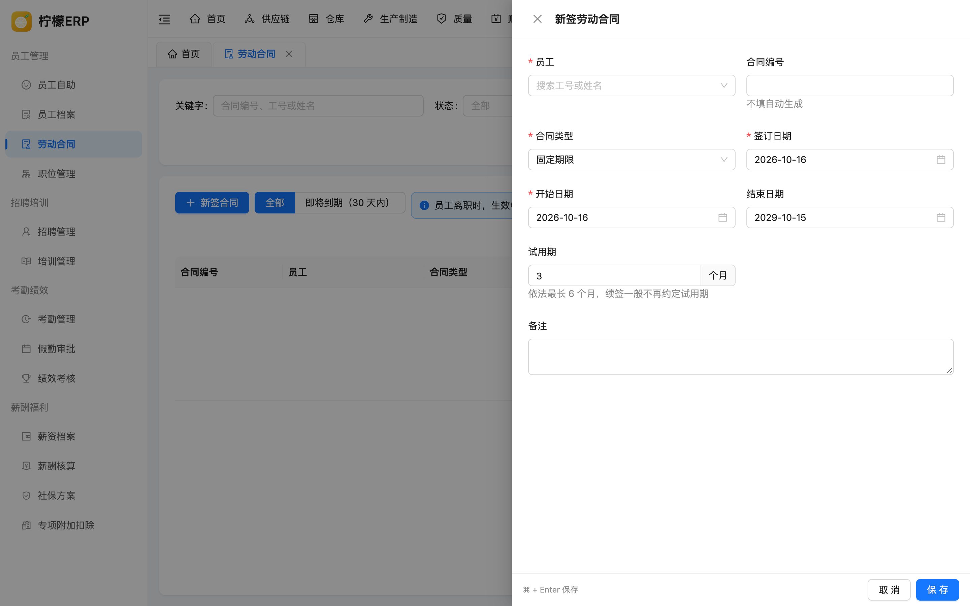Open 生产制造 top menu
The width and height of the screenshot is (970, 606).
[x=390, y=19]
